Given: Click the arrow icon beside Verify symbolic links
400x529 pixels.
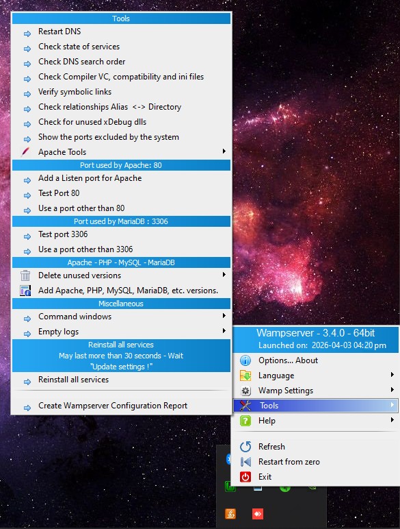Looking at the screenshot, I should 27,94.
